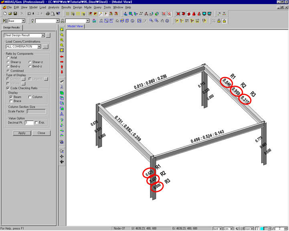
Task: Click the red down arrow view icon
Action: [x=62, y=72]
